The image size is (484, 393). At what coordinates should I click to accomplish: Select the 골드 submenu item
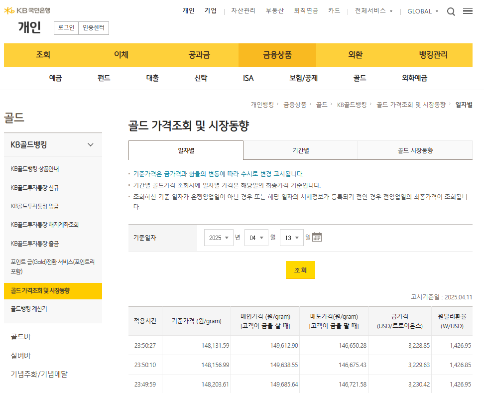360,78
